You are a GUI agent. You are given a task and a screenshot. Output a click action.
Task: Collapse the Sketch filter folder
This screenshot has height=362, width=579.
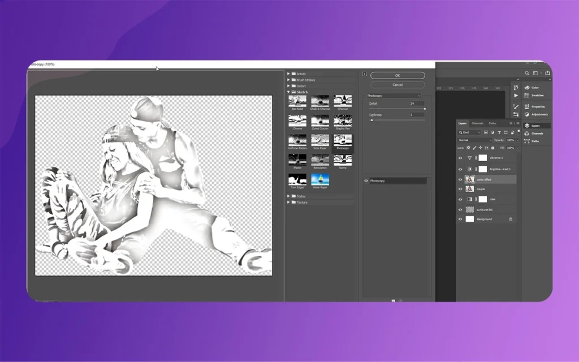(288, 92)
